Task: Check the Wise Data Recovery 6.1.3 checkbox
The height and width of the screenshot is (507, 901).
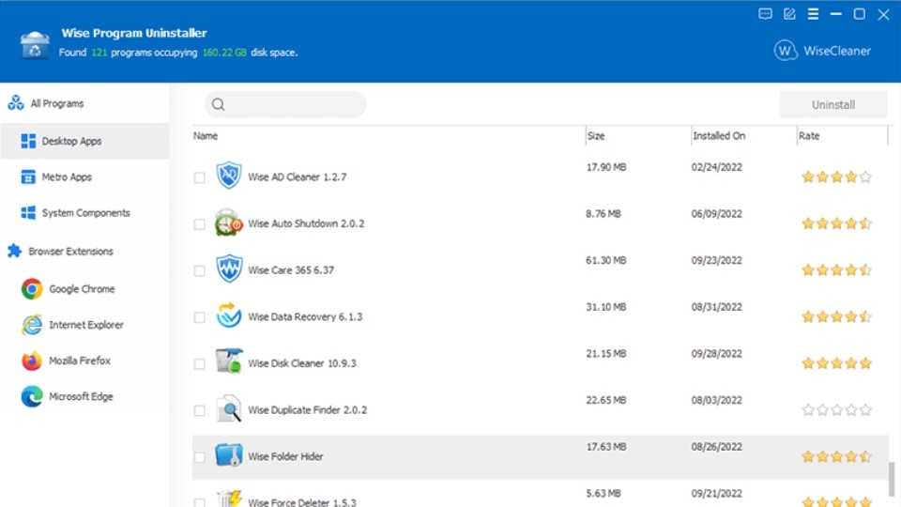Action: pyautogui.click(x=199, y=317)
